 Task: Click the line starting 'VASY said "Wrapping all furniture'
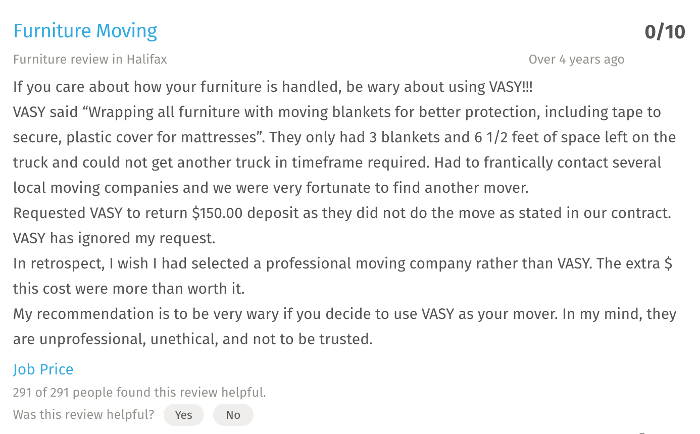pyautogui.click(x=337, y=112)
